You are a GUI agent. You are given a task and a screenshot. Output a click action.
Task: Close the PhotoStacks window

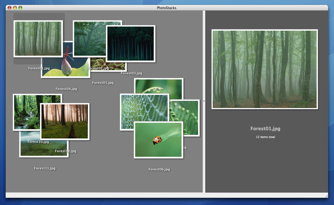point(10,8)
